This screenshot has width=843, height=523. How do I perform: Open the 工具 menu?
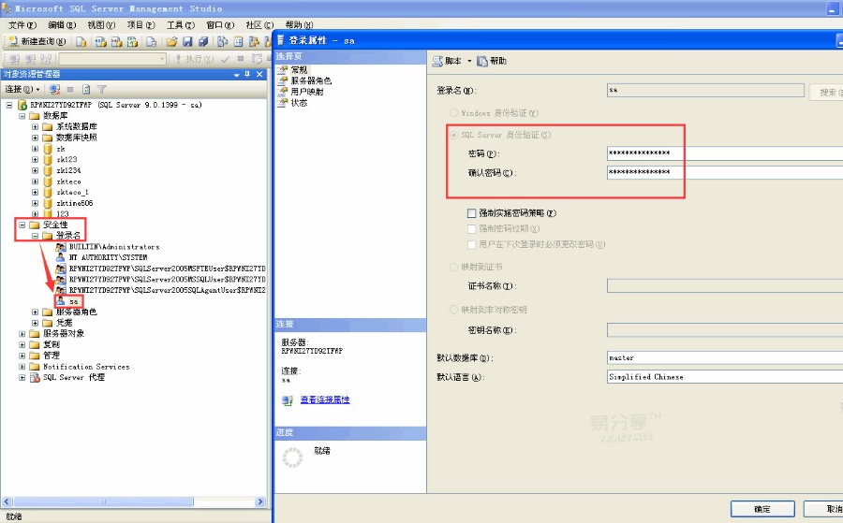coord(181,24)
